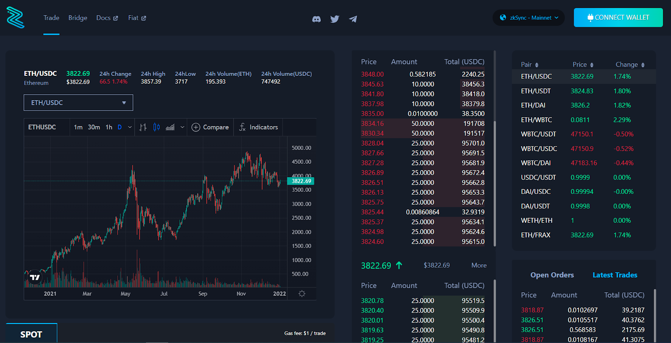Viewport: 671px width, 343px height.
Task: Switch chart interval to 30m
Action: coord(94,127)
